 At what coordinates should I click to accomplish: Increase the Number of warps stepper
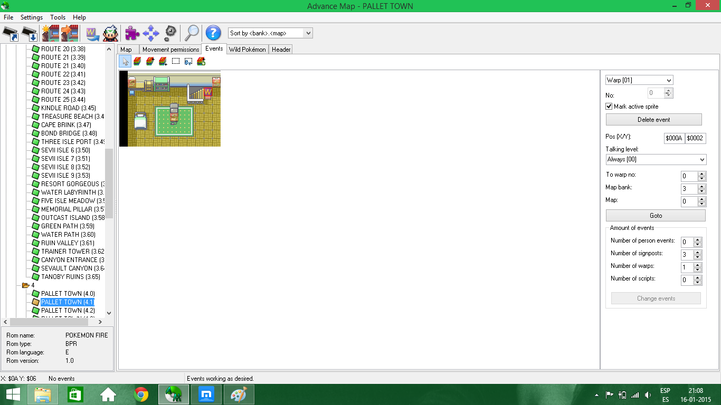697,265
